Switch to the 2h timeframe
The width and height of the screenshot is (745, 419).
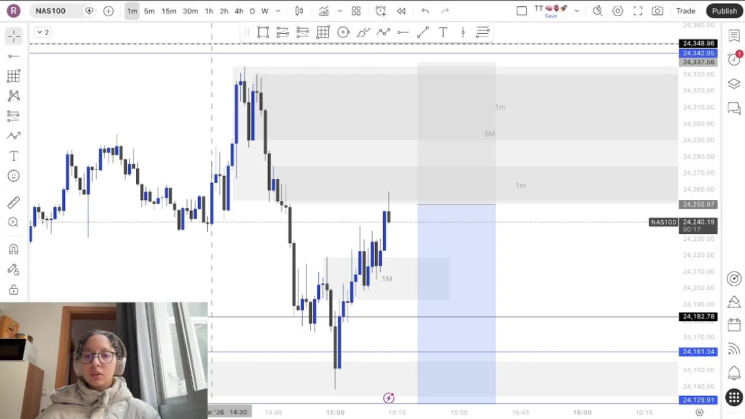point(224,11)
